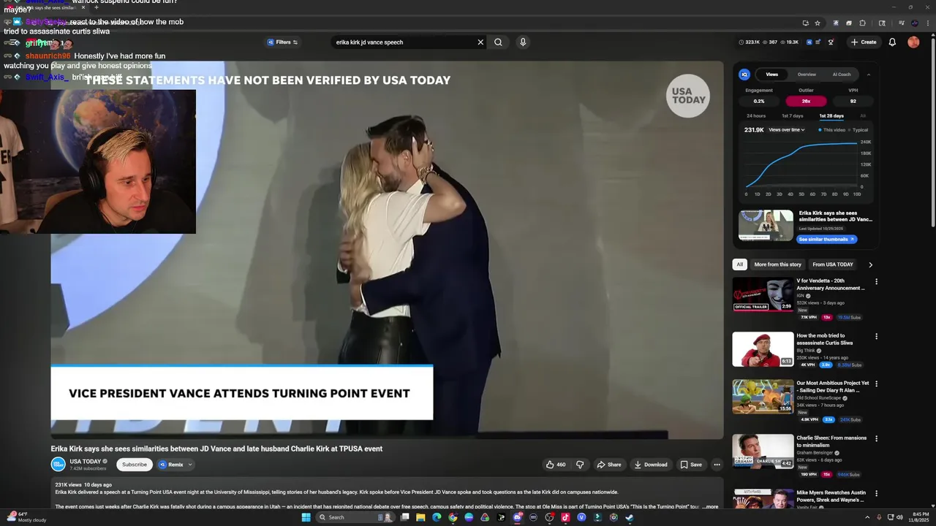
Task: Open the Filters control next to search
Action: pyautogui.click(x=282, y=42)
